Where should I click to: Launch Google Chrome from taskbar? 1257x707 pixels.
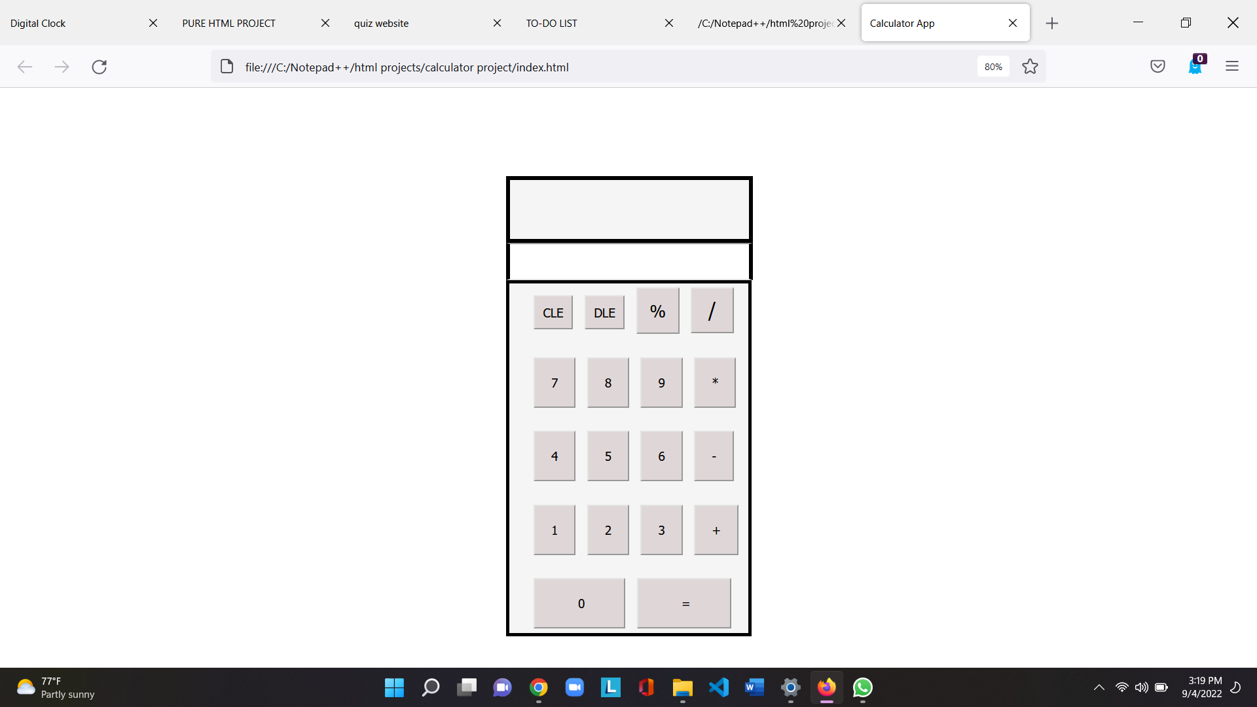[x=539, y=687]
